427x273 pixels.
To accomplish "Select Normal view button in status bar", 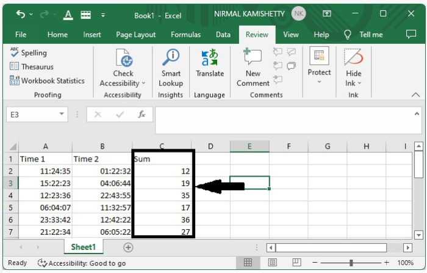I will [x=248, y=263].
